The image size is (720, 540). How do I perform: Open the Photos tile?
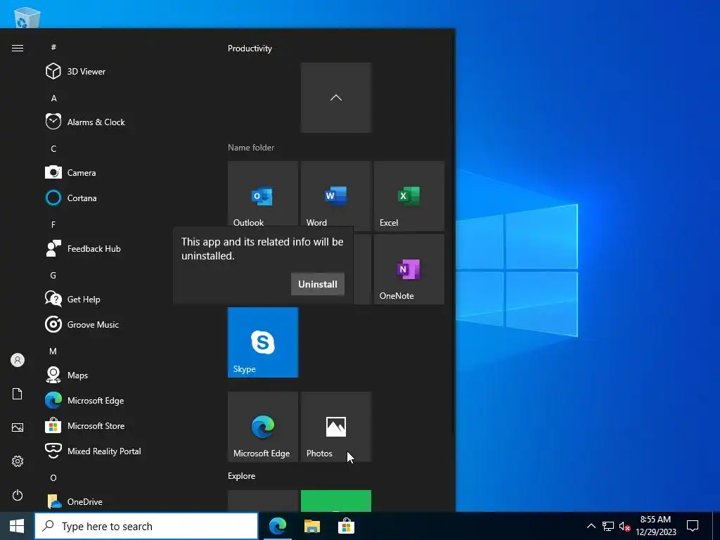336,427
